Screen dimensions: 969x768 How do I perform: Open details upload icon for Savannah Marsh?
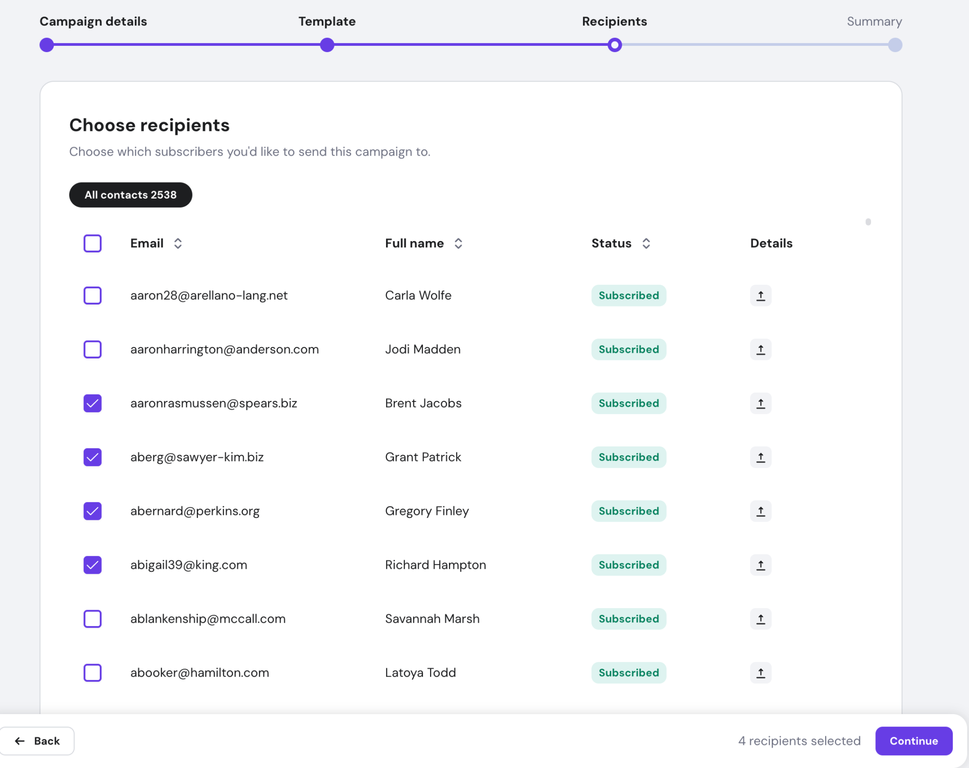tap(760, 619)
